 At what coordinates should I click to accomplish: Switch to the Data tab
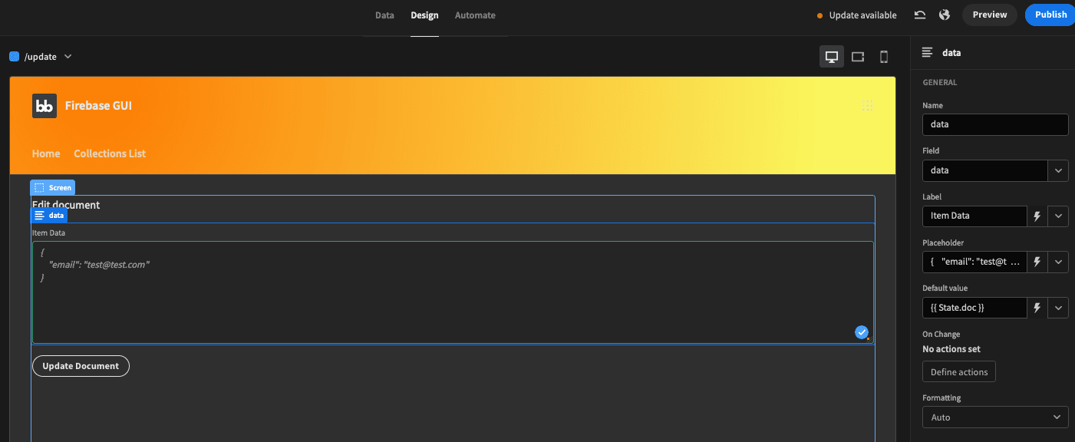(x=384, y=15)
